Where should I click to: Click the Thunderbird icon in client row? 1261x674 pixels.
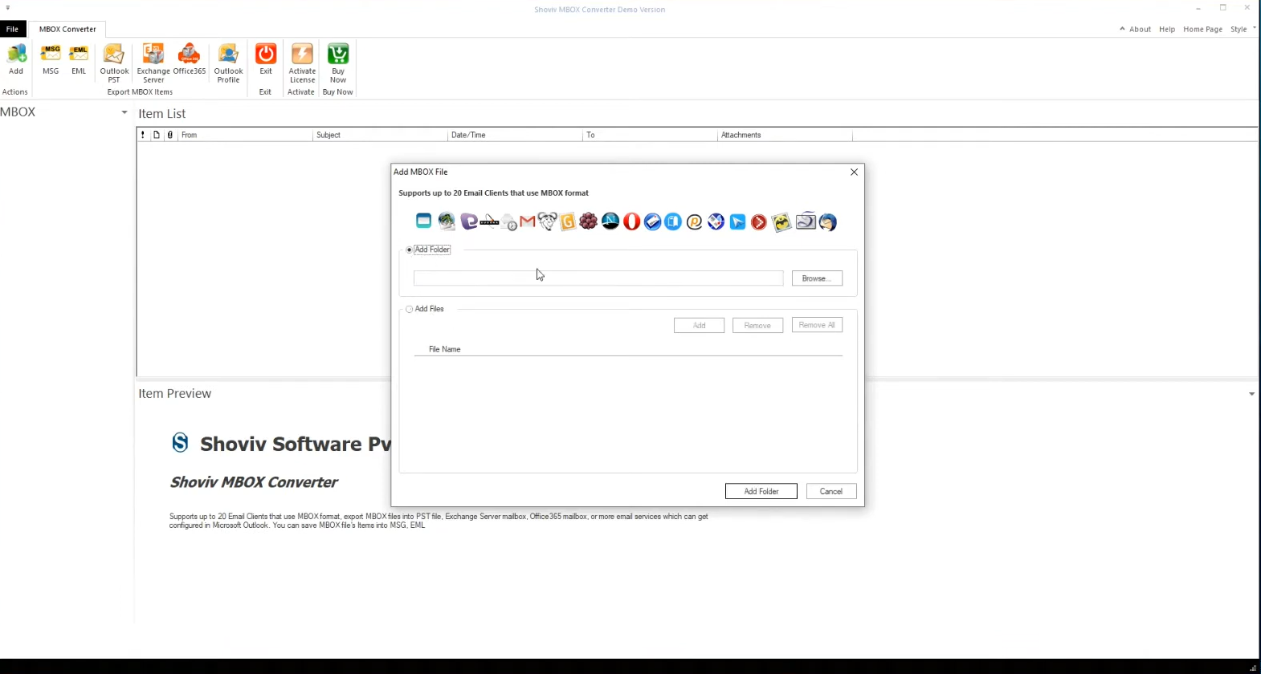[x=828, y=222]
